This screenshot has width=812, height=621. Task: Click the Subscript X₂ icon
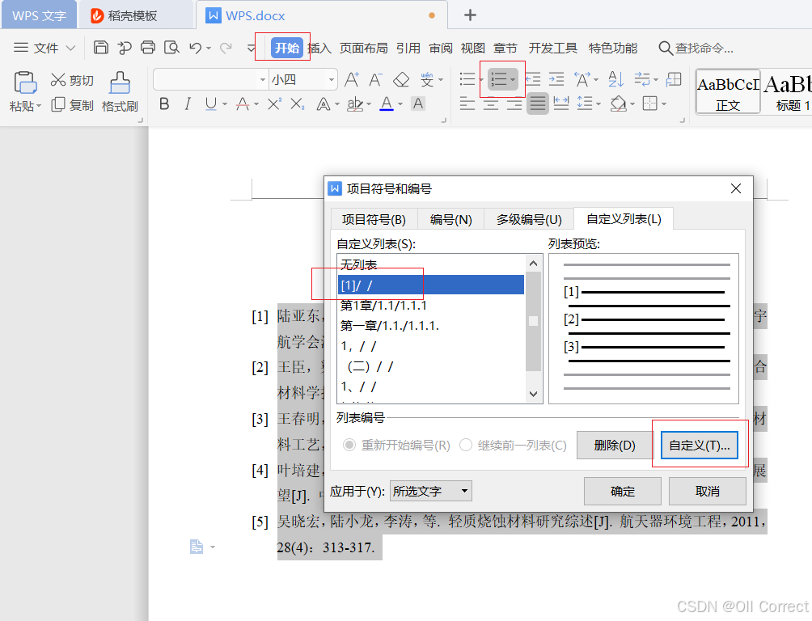[x=298, y=104]
